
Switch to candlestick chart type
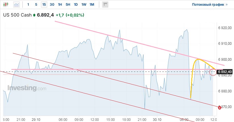point(7,5)
